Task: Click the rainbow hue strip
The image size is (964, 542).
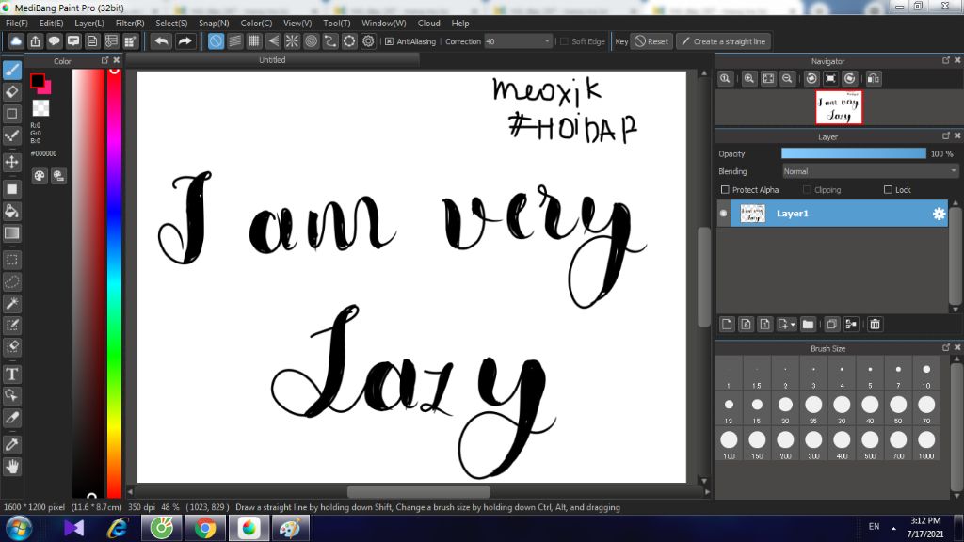Action: 114,282
